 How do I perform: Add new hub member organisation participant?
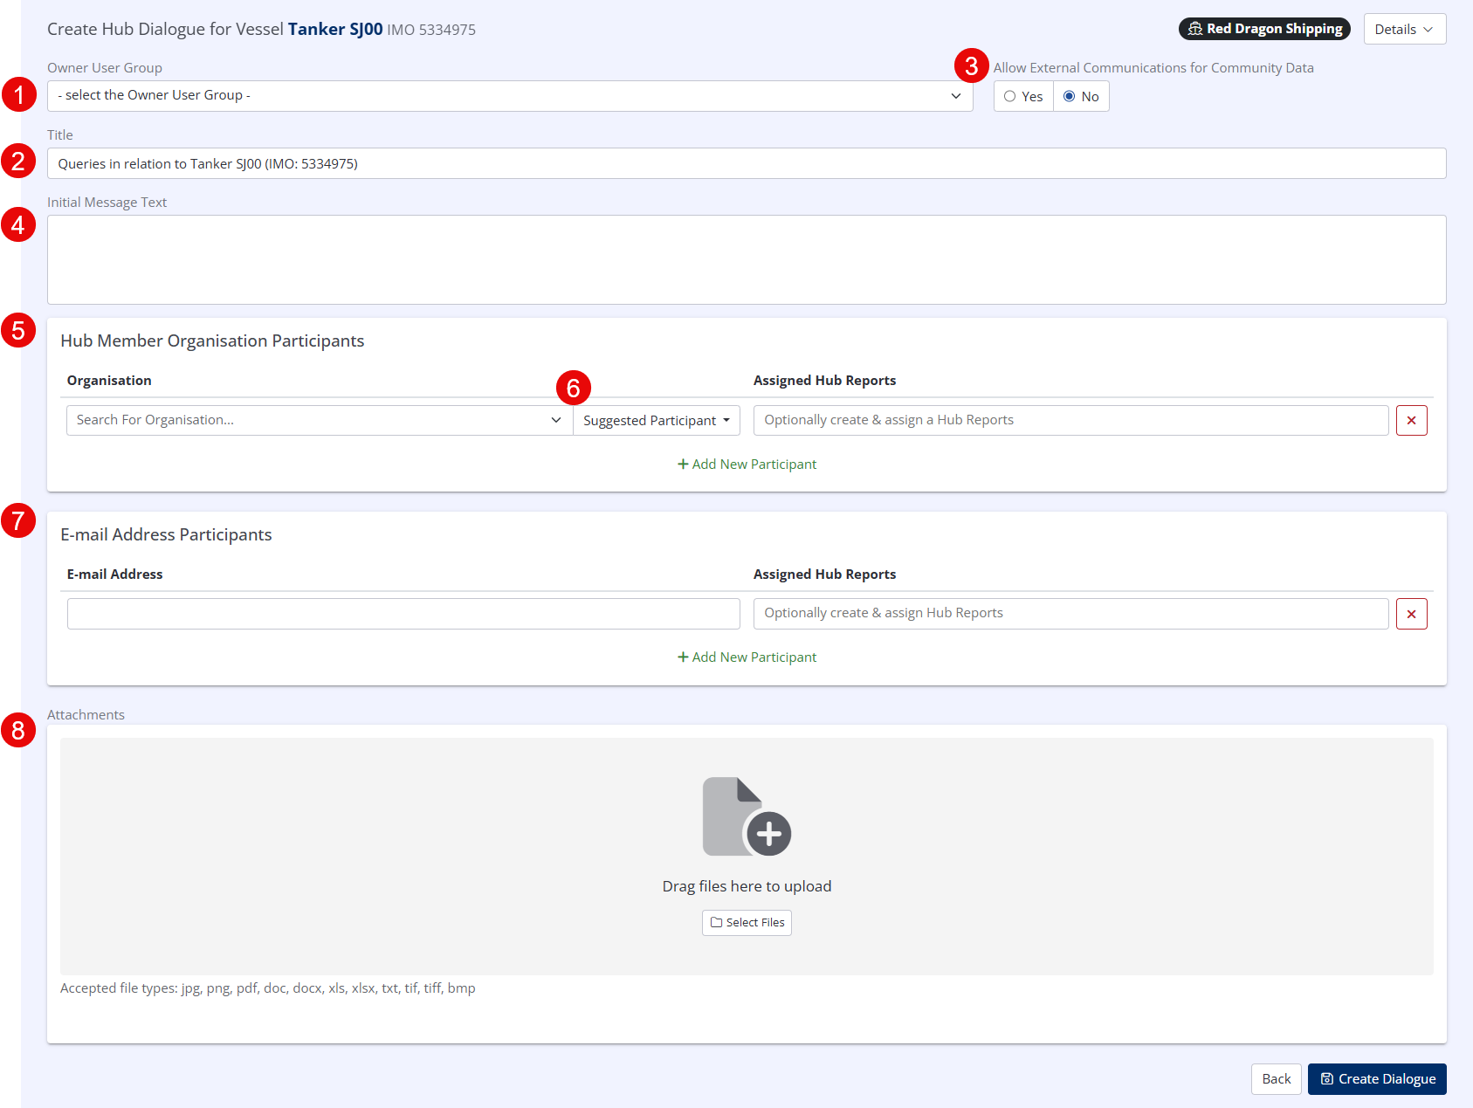pyautogui.click(x=747, y=465)
